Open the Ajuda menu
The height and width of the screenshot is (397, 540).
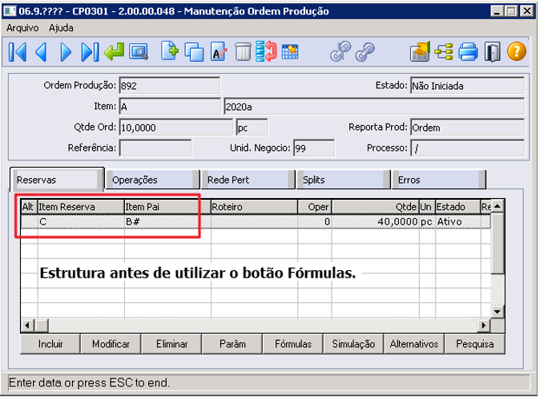coord(61,28)
